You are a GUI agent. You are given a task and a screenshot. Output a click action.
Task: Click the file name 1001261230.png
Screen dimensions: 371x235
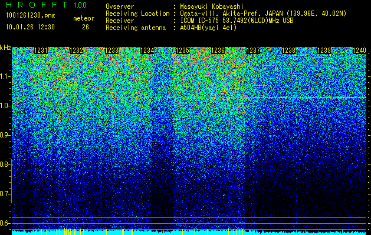31,16
